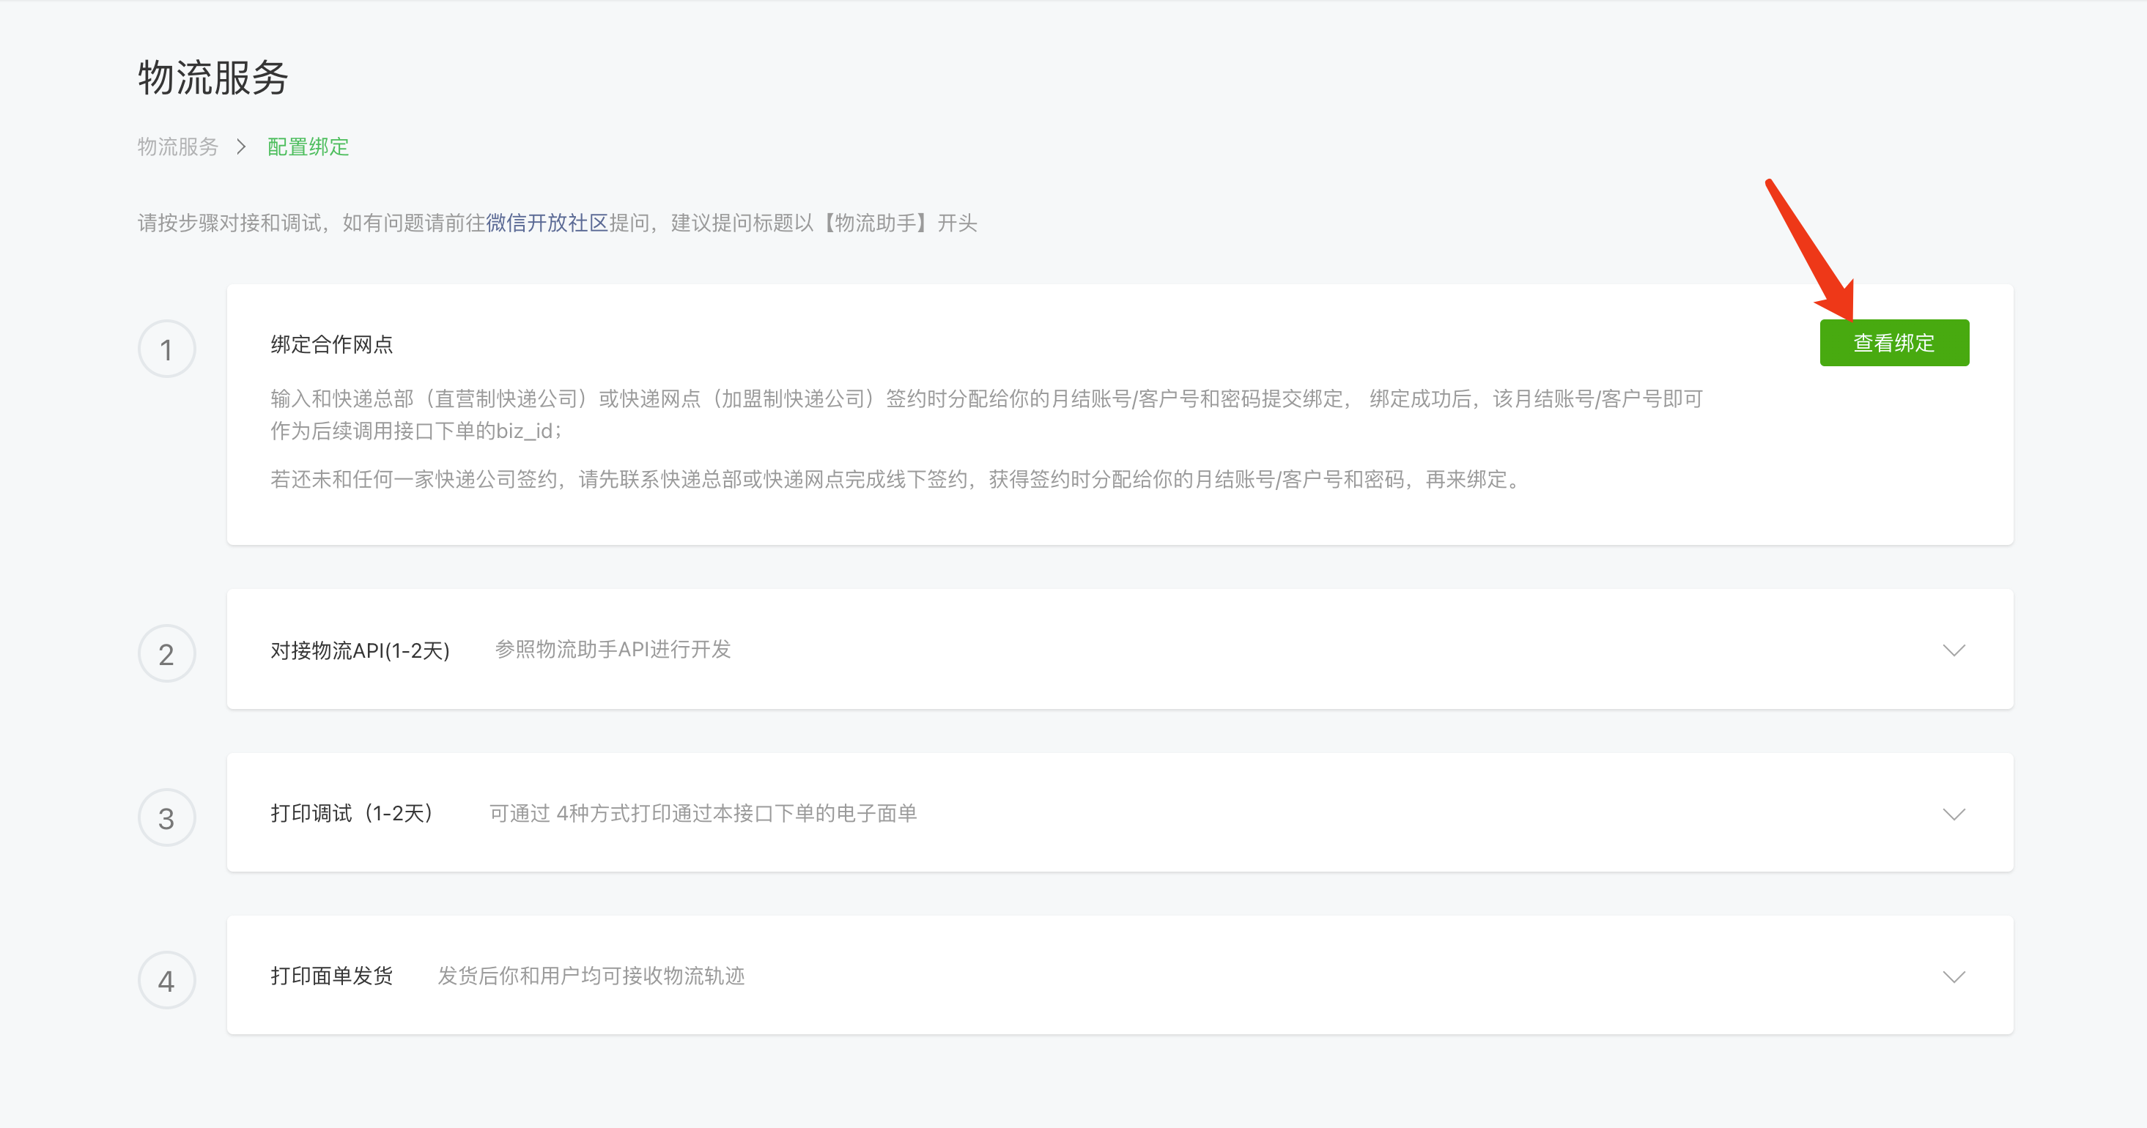The image size is (2147, 1128).
Task: Click the step 4 circle icon
Action: pyautogui.click(x=166, y=981)
